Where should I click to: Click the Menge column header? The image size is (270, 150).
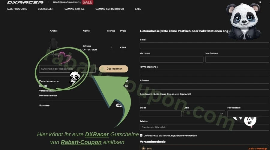pos(111,31)
